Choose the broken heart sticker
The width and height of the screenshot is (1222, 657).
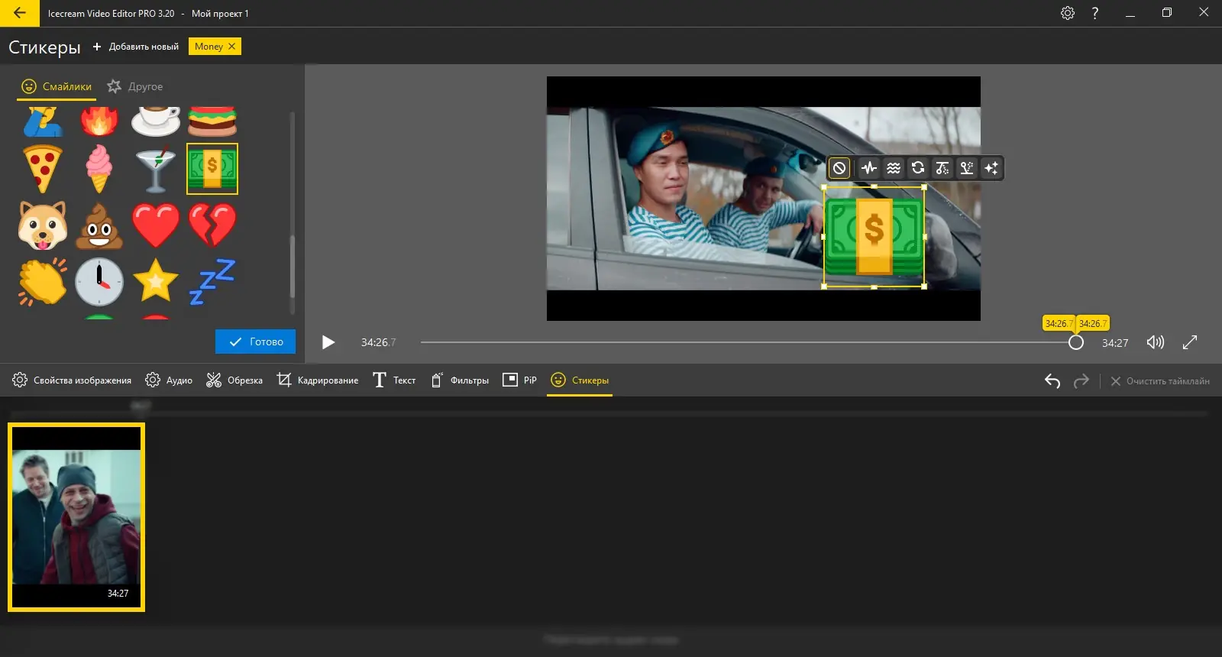212,225
